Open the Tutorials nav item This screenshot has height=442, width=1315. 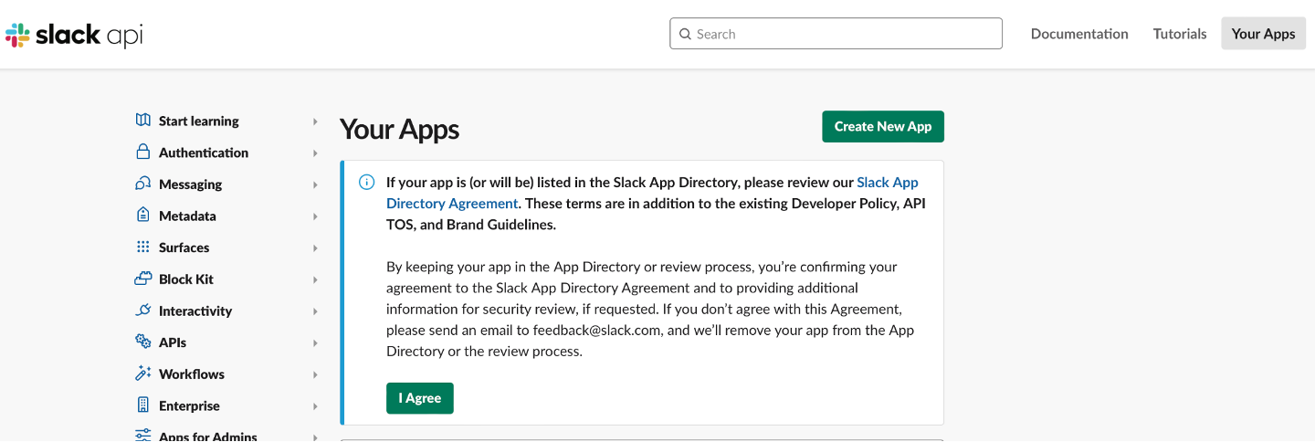click(1180, 34)
